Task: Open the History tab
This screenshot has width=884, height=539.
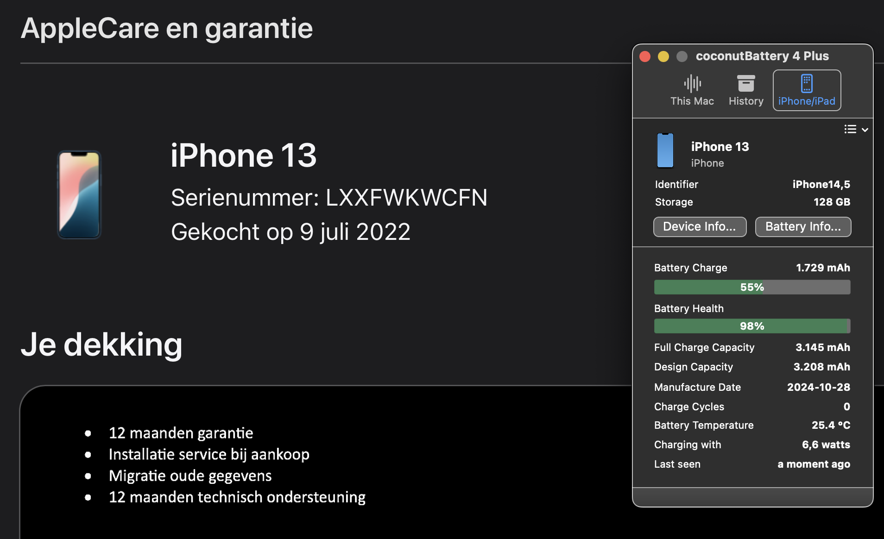Action: pyautogui.click(x=746, y=90)
